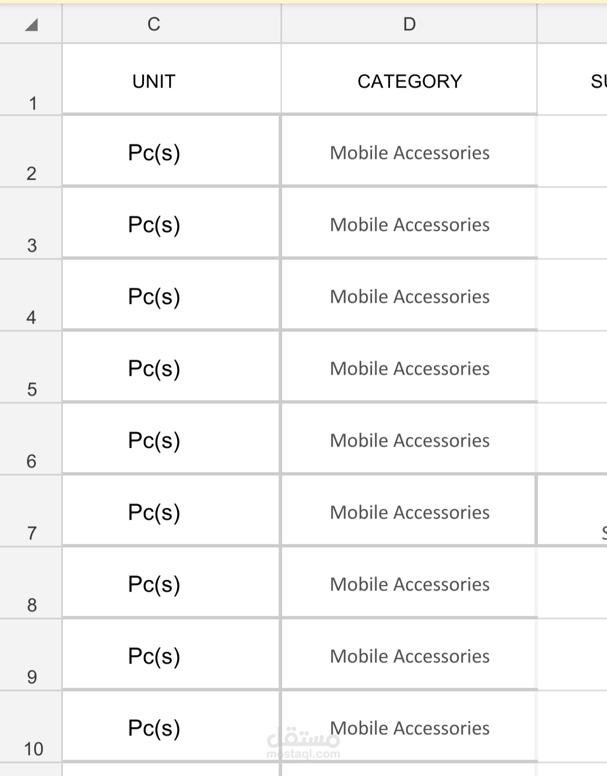
Task: Select column D header
Action: [409, 24]
